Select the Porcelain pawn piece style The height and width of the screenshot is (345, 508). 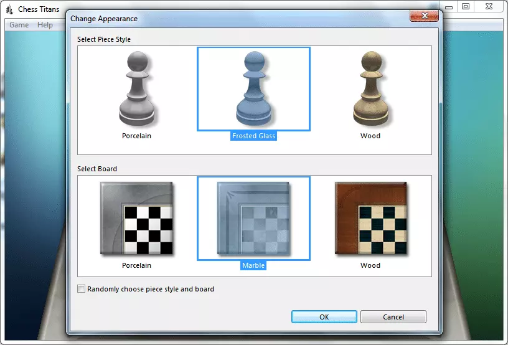137,88
